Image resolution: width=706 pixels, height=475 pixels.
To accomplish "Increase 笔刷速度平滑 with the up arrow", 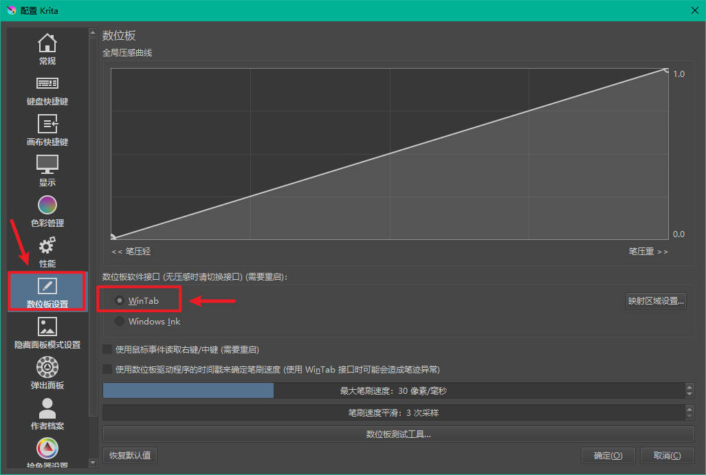I will (690, 408).
